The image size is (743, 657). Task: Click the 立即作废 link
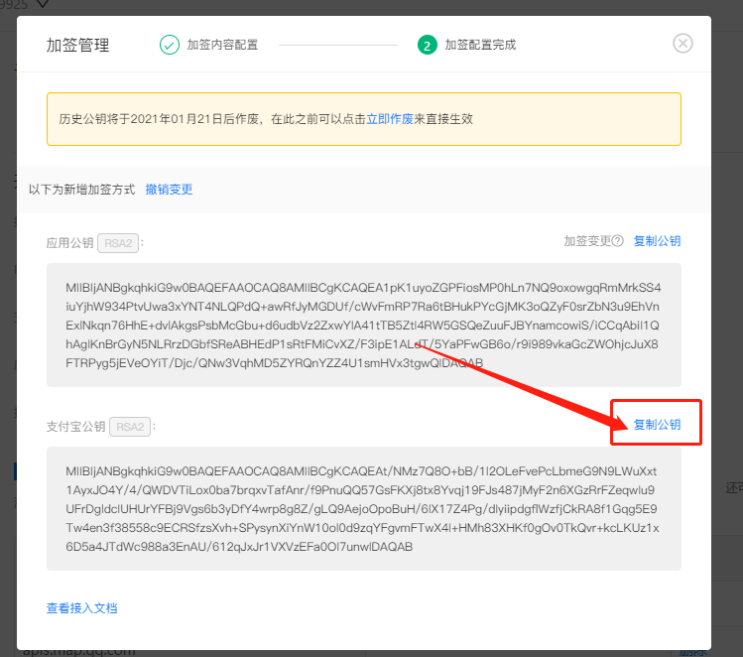point(390,119)
